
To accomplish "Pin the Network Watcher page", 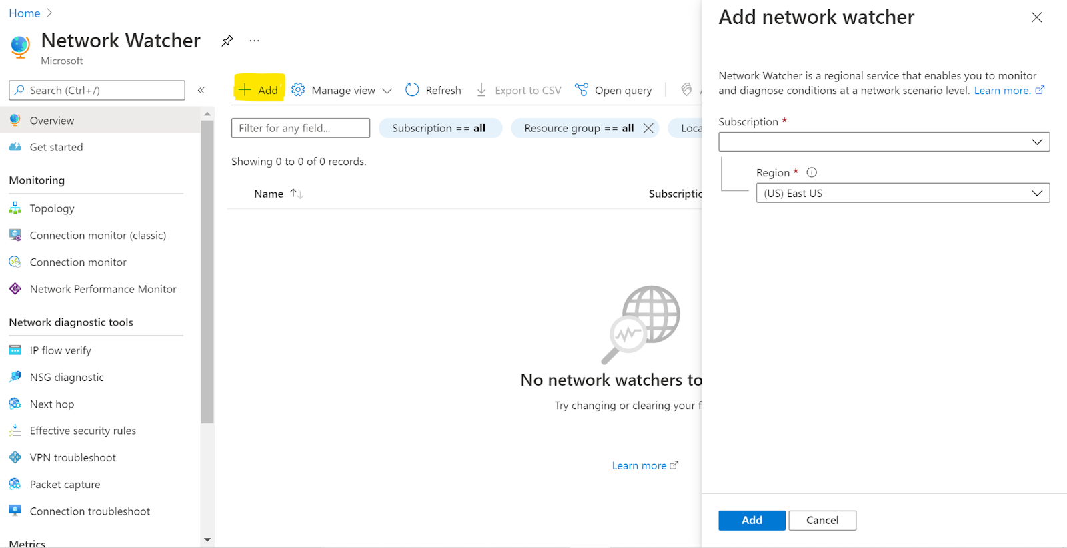I will 227,41.
